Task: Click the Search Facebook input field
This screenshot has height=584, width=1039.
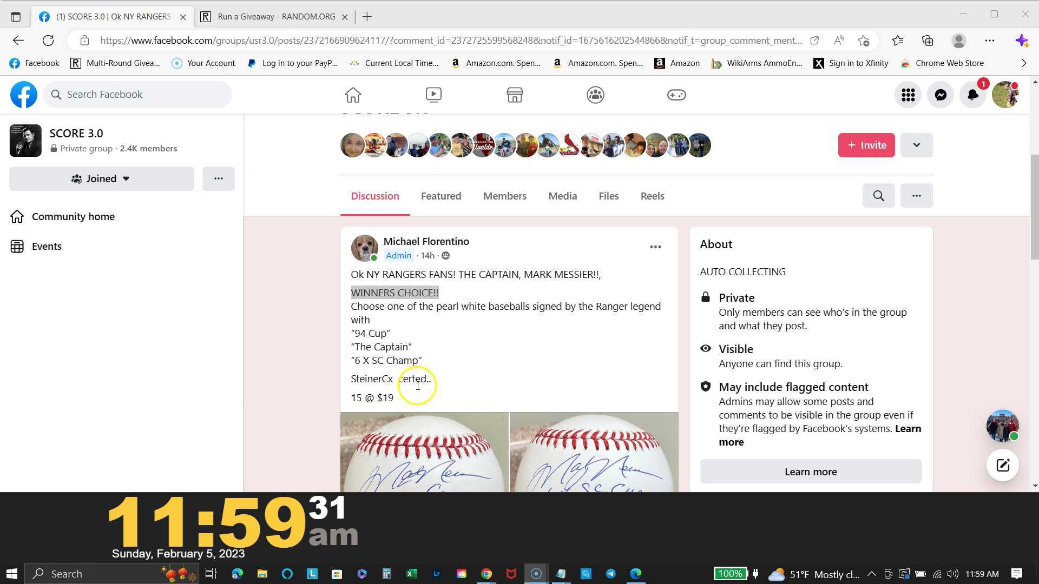Action: (138, 95)
